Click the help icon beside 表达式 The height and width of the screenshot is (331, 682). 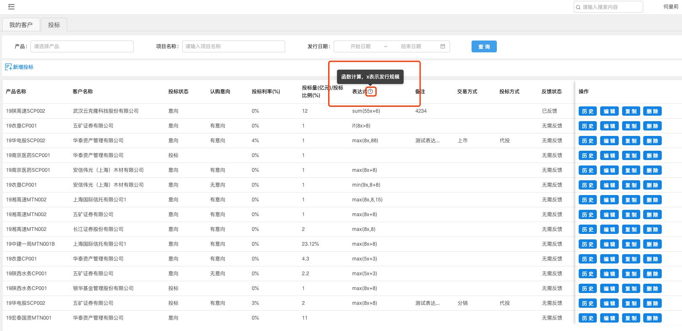click(370, 92)
